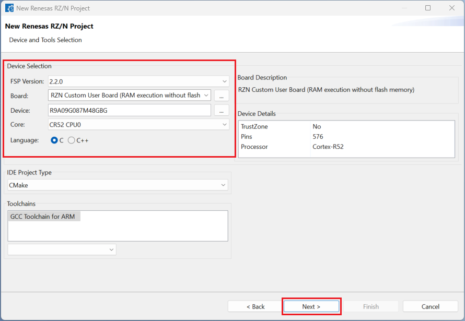Image resolution: width=465 pixels, height=321 pixels.
Task: Proceed with the Next button
Action: [311, 306]
